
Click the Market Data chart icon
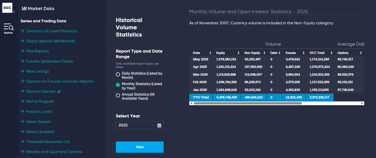[24, 8]
